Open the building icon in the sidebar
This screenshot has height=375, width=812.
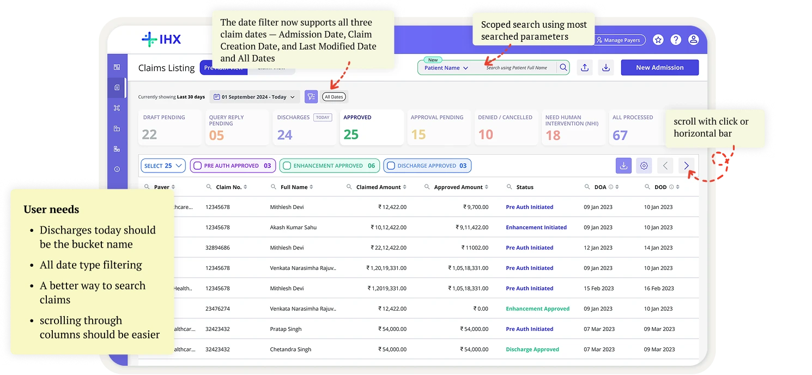117,128
